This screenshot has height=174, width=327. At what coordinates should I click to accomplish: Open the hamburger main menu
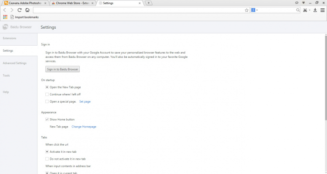(322, 10)
